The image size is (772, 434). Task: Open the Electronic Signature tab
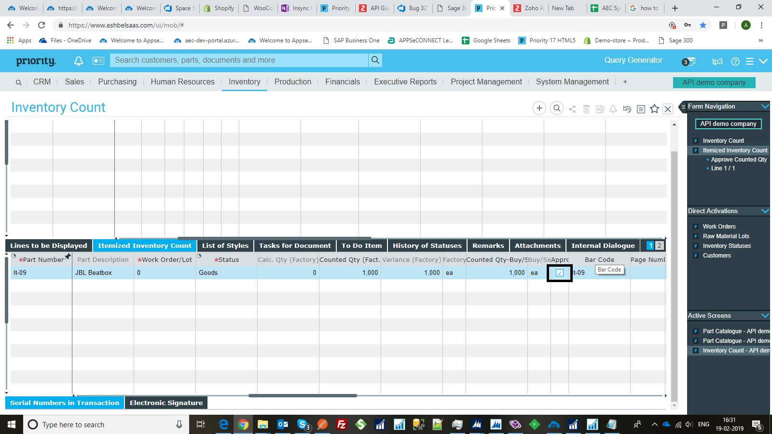point(166,403)
